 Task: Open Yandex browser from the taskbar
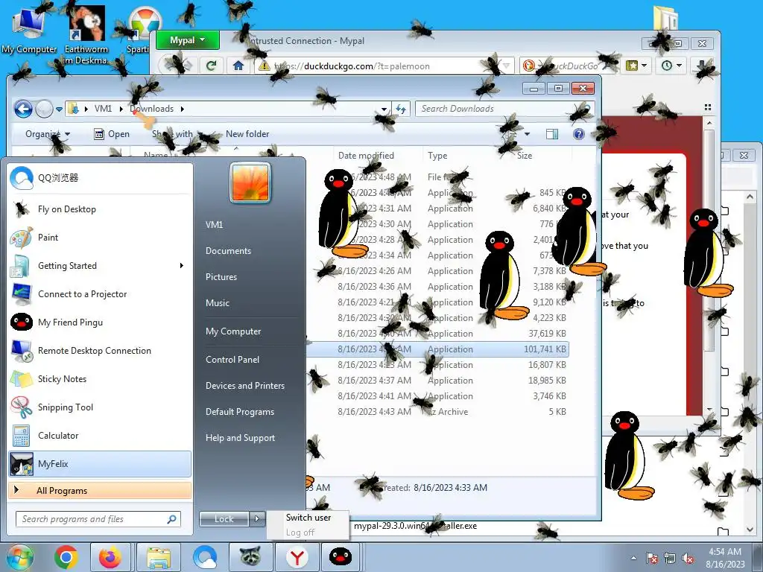coord(297,557)
